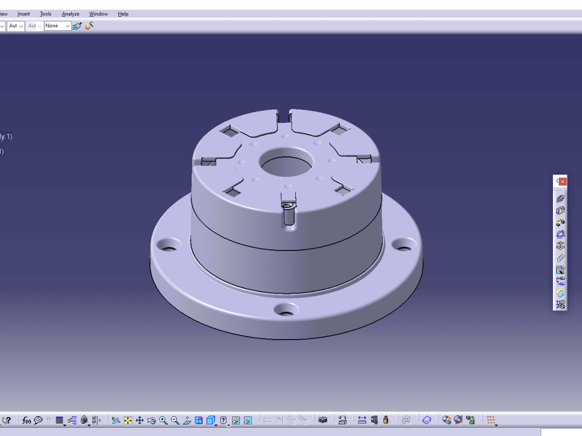Activate Fly Mode airplane icon
The image size is (582, 436).
(116, 420)
